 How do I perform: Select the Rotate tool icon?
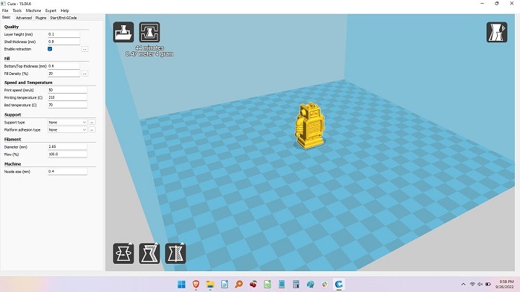point(123,253)
